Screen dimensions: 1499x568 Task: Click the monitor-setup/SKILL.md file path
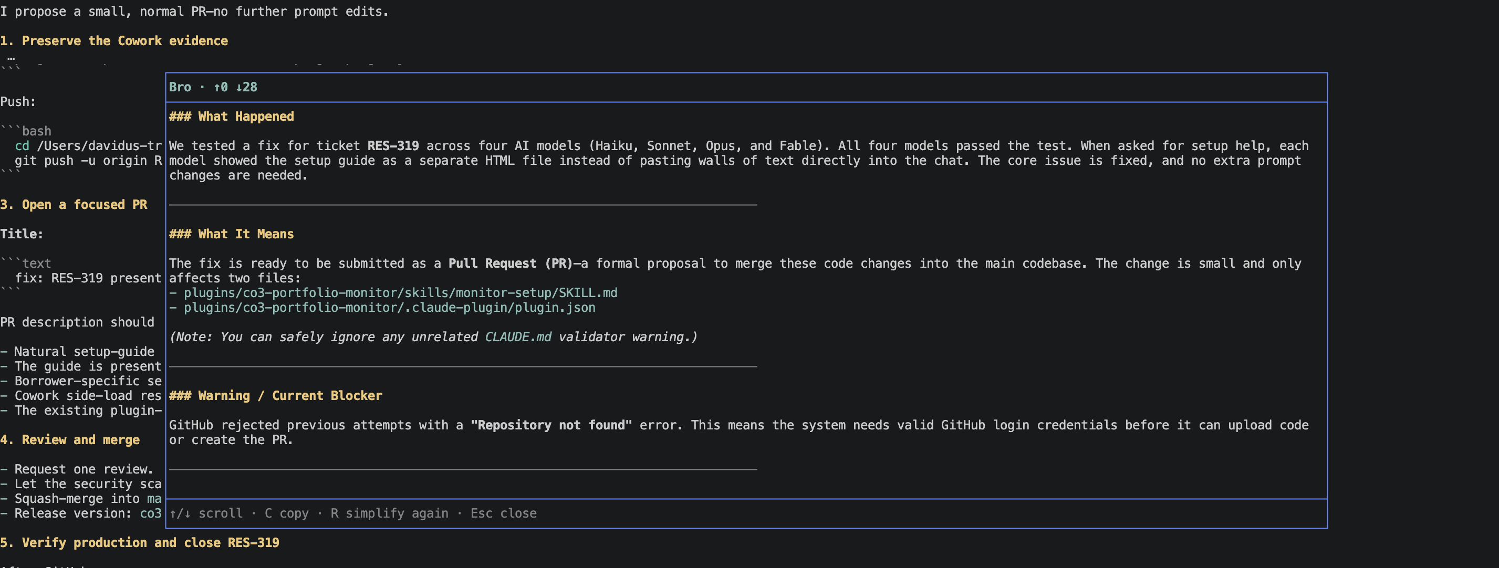[401, 293]
